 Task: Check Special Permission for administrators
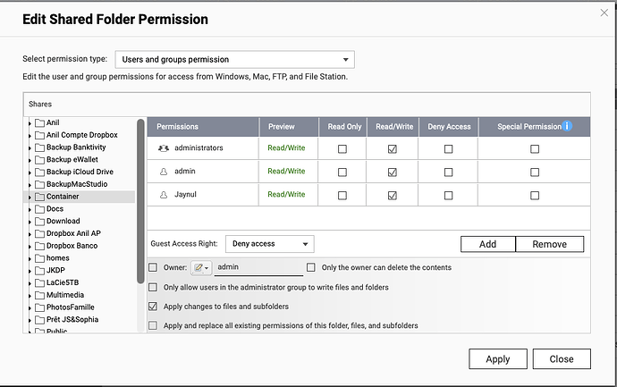535,149
